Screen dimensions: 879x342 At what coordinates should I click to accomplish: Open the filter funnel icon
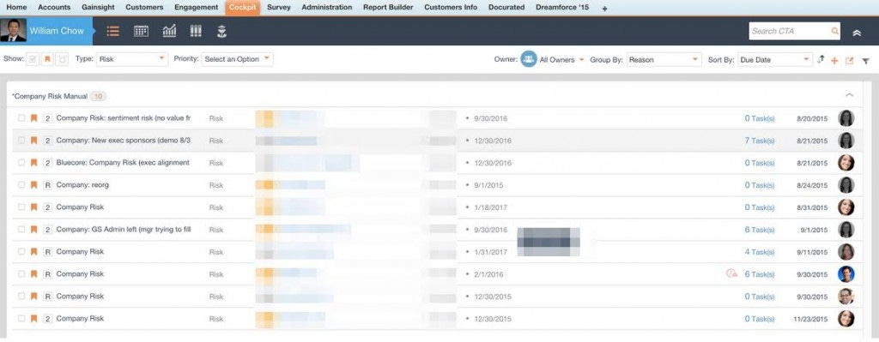pos(865,61)
